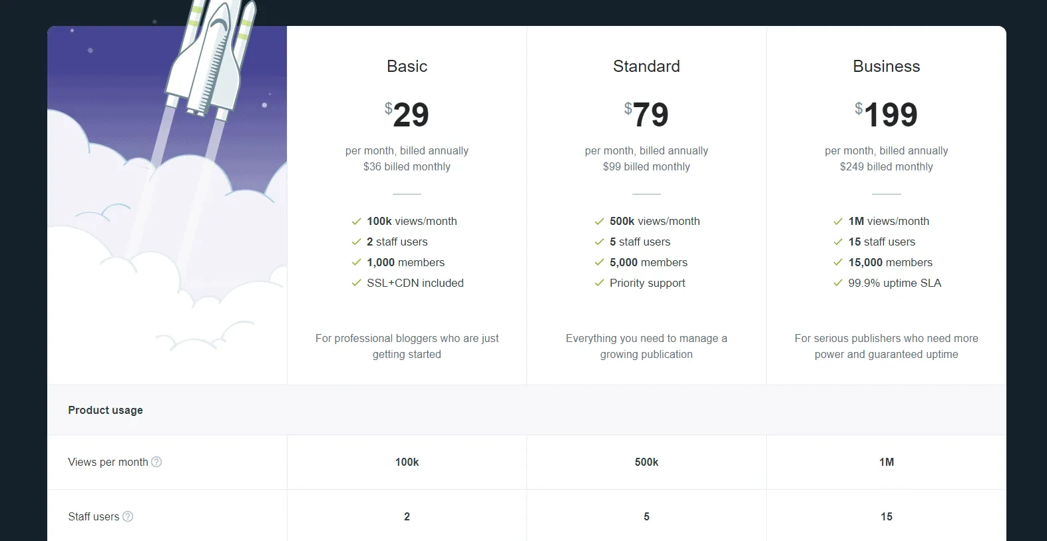Click '15,000 members' feature
This screenshot has height=541, width=1047.
pyautogui.click(x=891, y=263)
